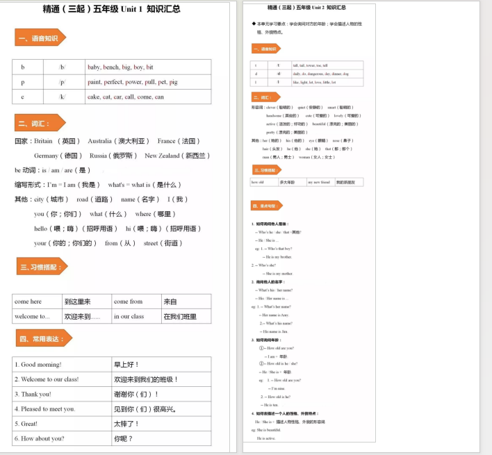Click the row '2. Welcome to our class!'
The width and height of the screenshot is (492, 455).
coord(62,379)
